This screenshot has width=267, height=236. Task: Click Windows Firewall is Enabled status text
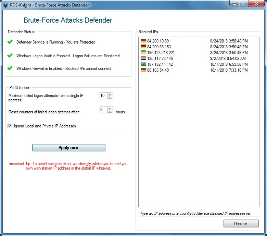coord(64,69)
